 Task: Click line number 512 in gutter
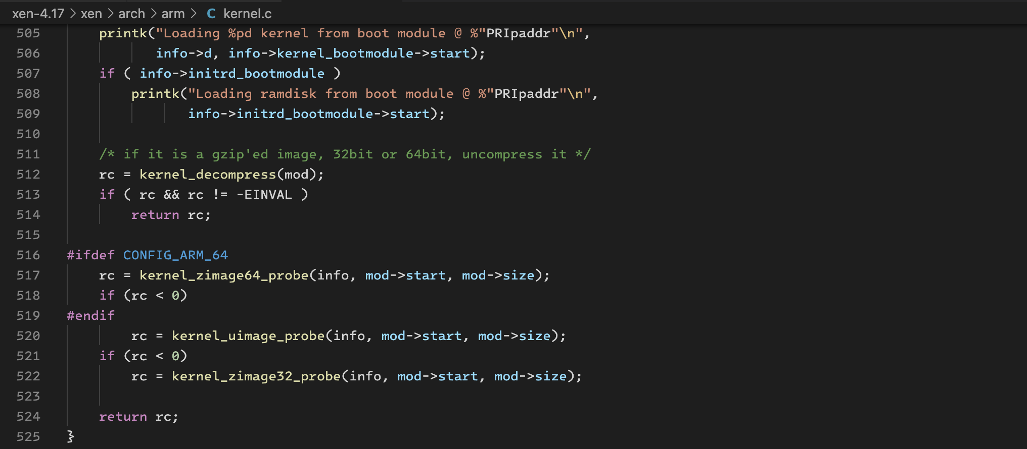click(x=28, y=175)
